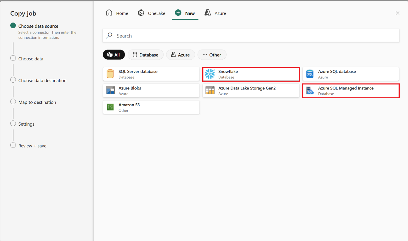Choose the Snowflake connector label
Image resolution: width=408 pixels, height=241 pixels.
tap(228, 72)
